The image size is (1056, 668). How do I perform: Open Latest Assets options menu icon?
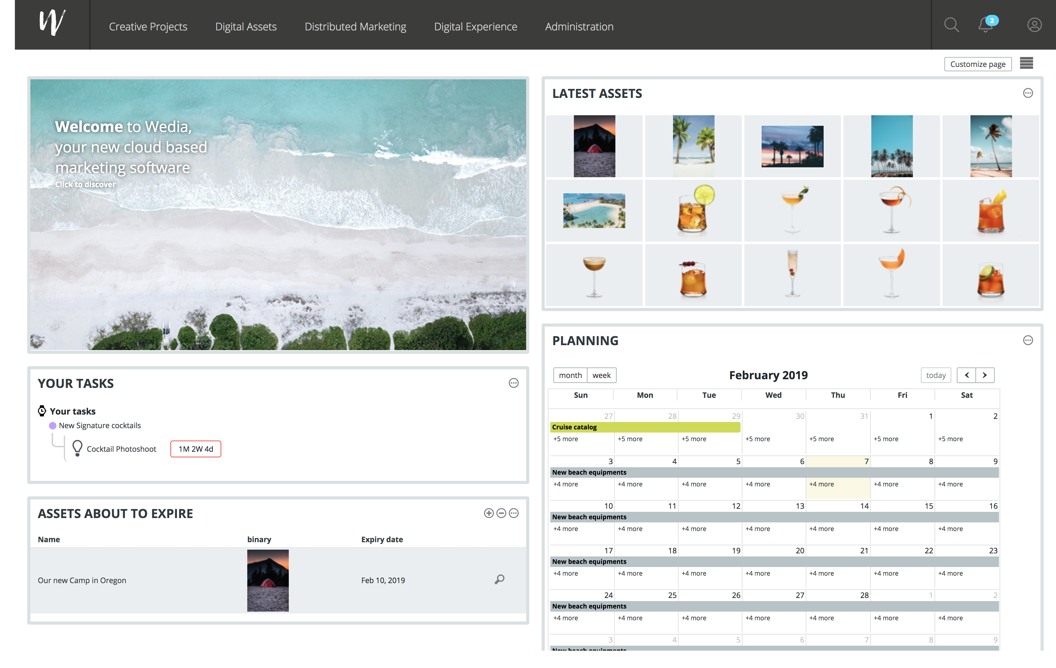pyautogui.click(x=1027, y=93)
